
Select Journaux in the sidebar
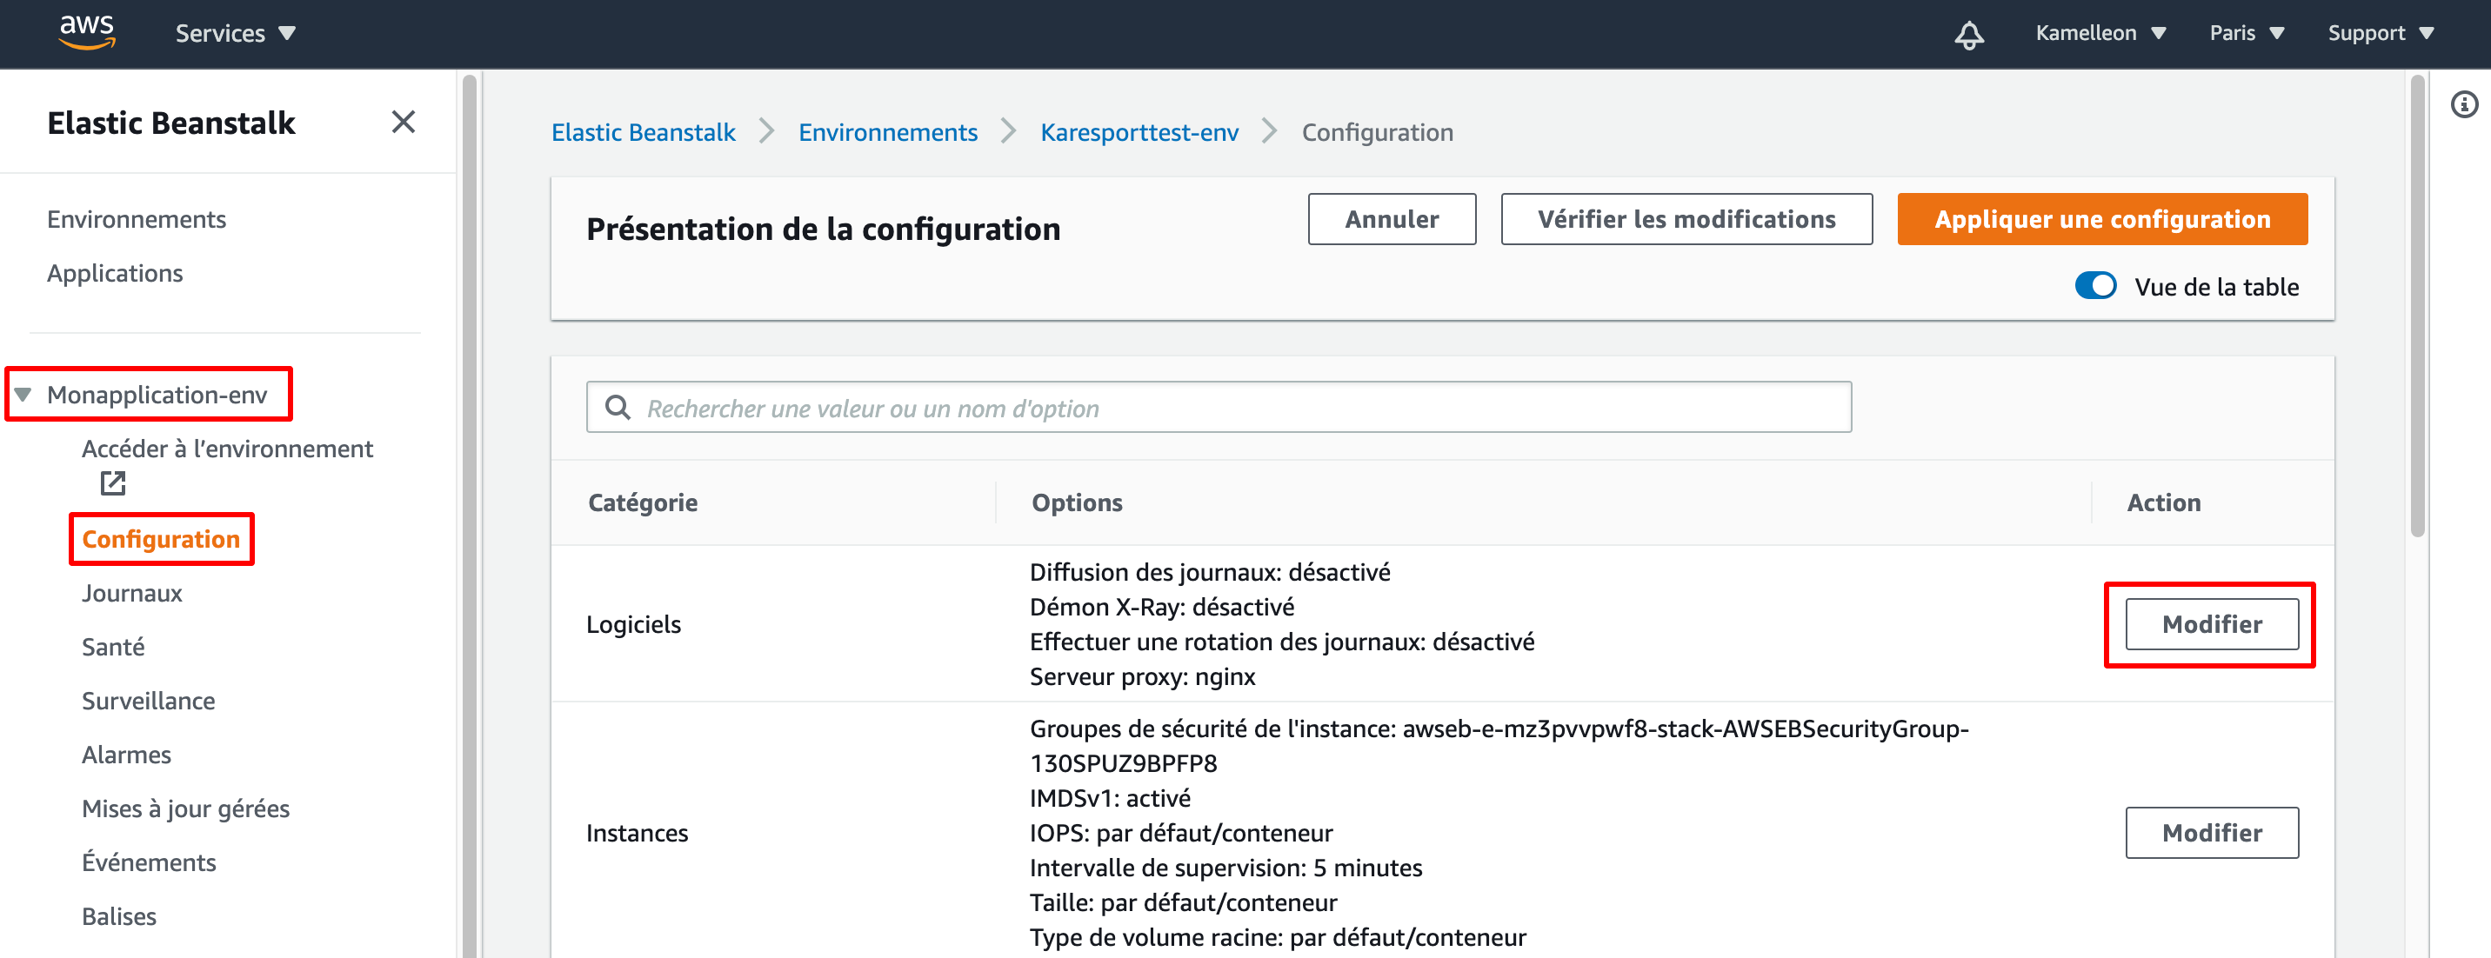pyautogui.click(x=130, y=593)
